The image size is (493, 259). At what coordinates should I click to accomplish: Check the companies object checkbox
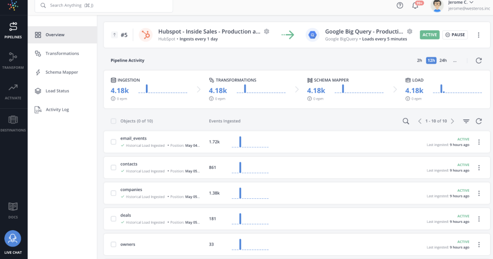point(114,193)
